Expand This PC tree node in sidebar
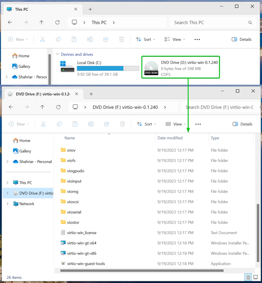Viewport: 262px width, 283px height. click(x=8, y=183)
